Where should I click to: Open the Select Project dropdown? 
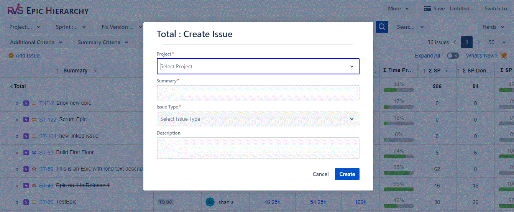tap(258, 66)
